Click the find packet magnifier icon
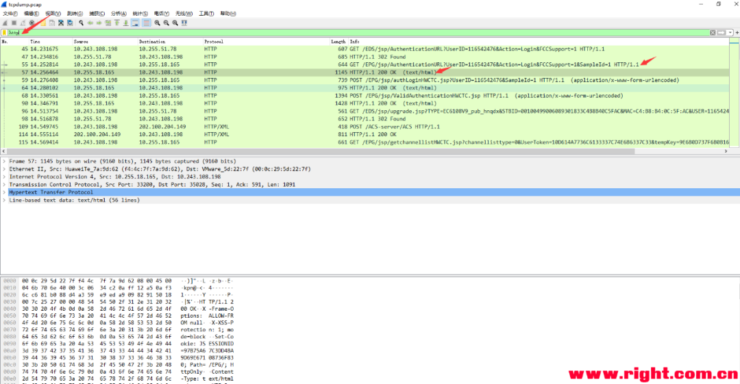The image size is (740, 384). [x=81, y=23]
